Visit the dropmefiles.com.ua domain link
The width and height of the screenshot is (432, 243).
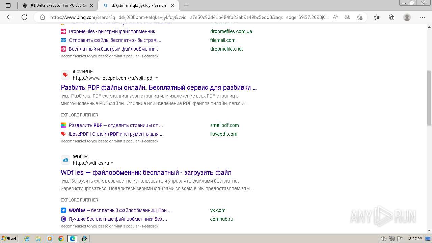231,31
